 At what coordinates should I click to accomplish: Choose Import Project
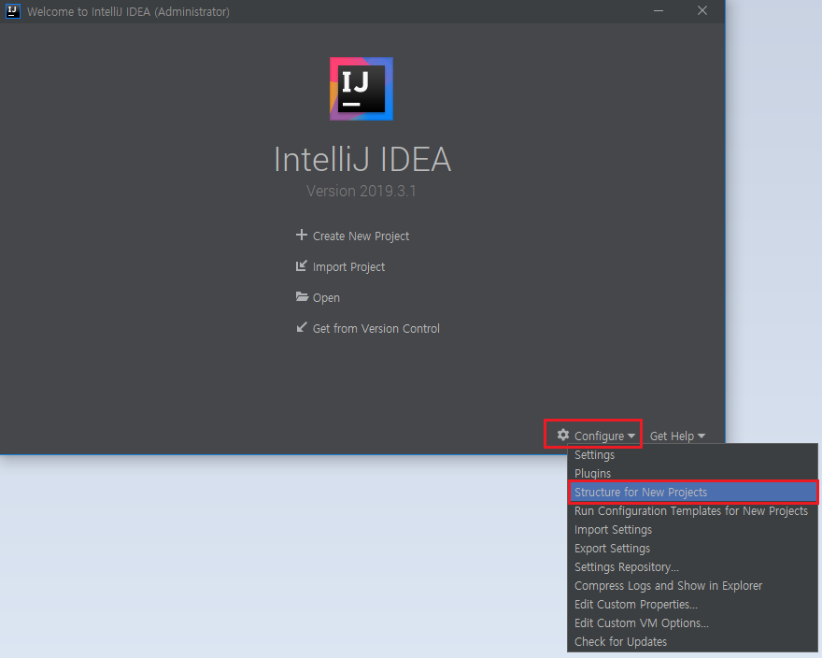348,267
